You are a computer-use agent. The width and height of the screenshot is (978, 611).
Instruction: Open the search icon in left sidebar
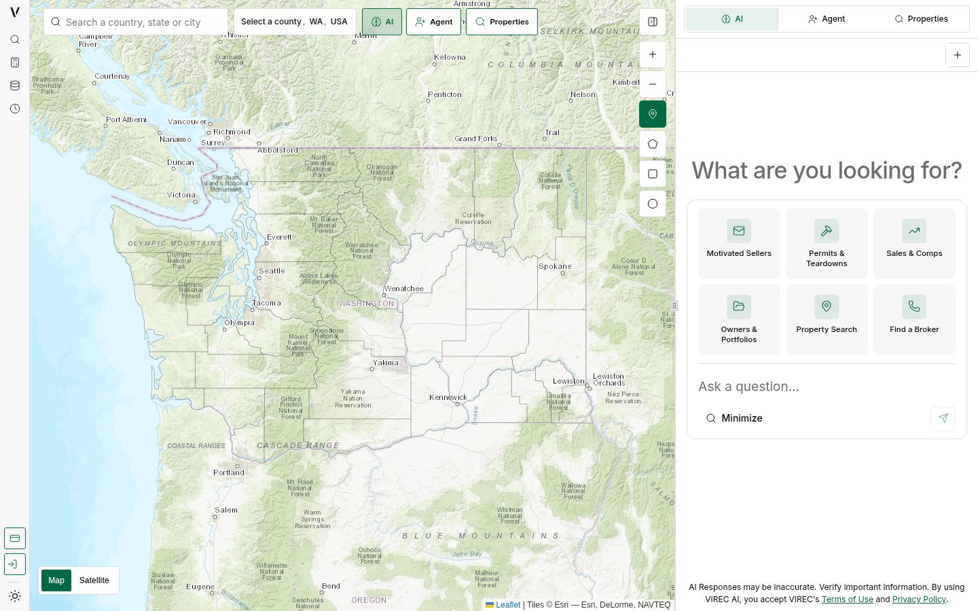[x=15, y=39]
